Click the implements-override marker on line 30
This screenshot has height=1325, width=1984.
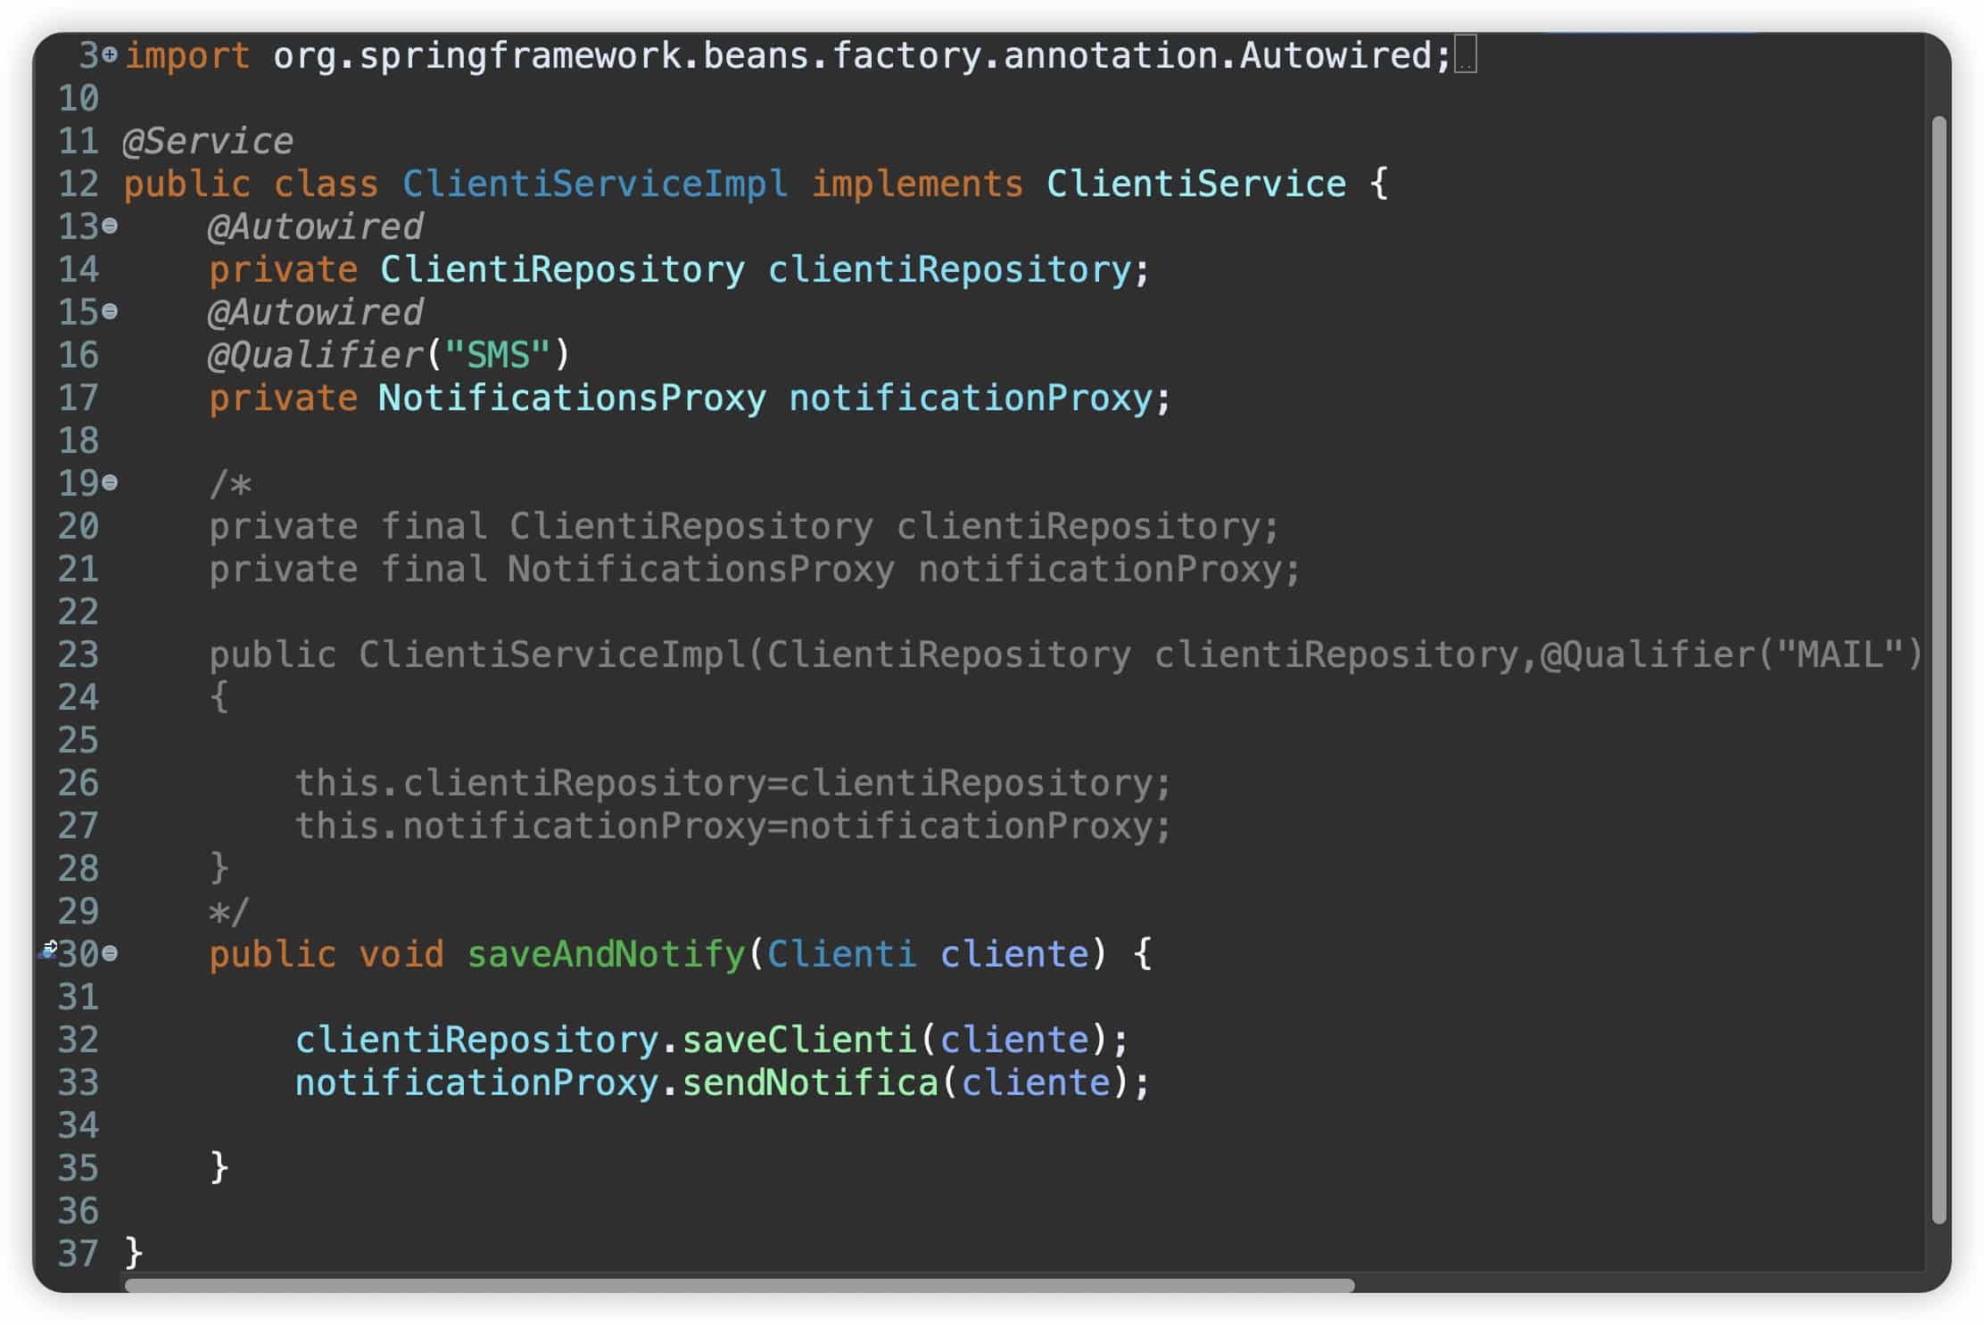[x=48, y=951]
